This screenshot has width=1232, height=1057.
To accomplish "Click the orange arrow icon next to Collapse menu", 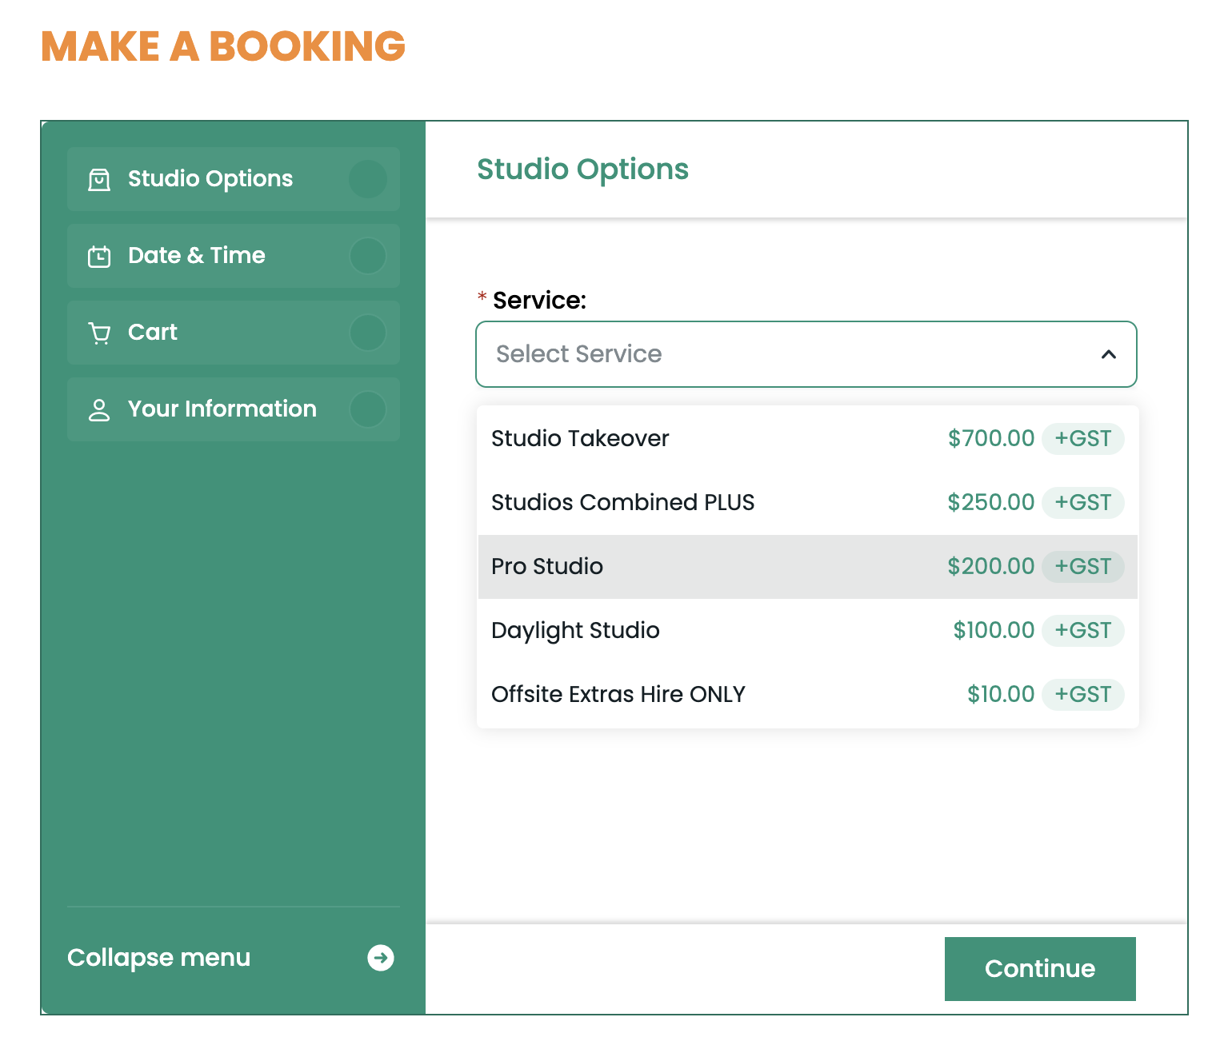I will pos(382,957).
